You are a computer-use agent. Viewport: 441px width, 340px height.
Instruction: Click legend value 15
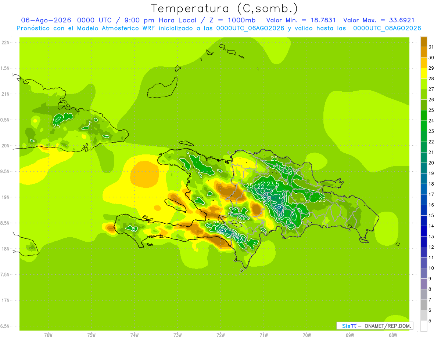pyautogui.click(x=431, y=215)
